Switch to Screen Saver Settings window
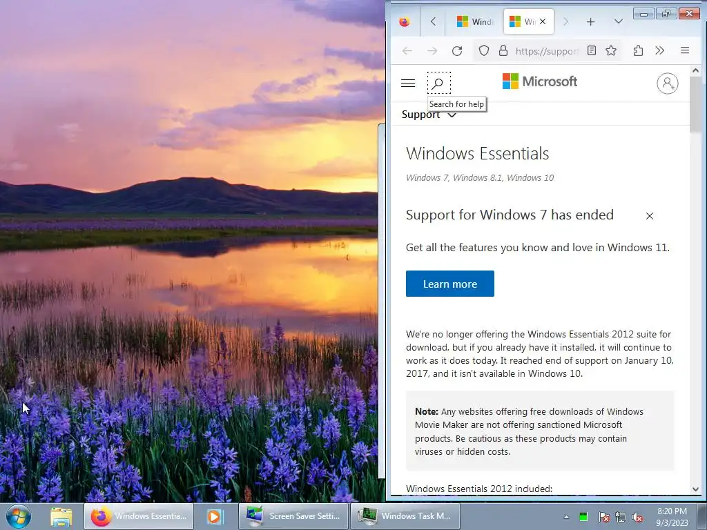 [x=293, y=516]
